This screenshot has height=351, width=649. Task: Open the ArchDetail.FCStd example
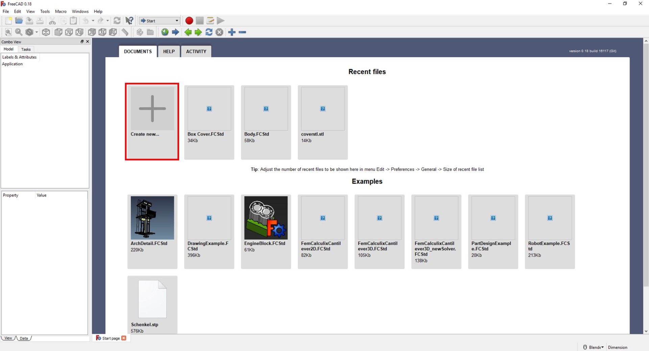coord(152,232)
